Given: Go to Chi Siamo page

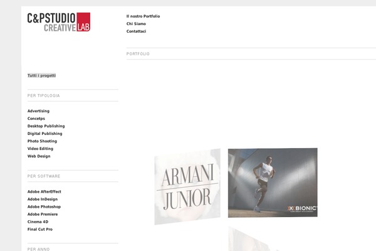Looking at the screenshot, I should (136, 24).
